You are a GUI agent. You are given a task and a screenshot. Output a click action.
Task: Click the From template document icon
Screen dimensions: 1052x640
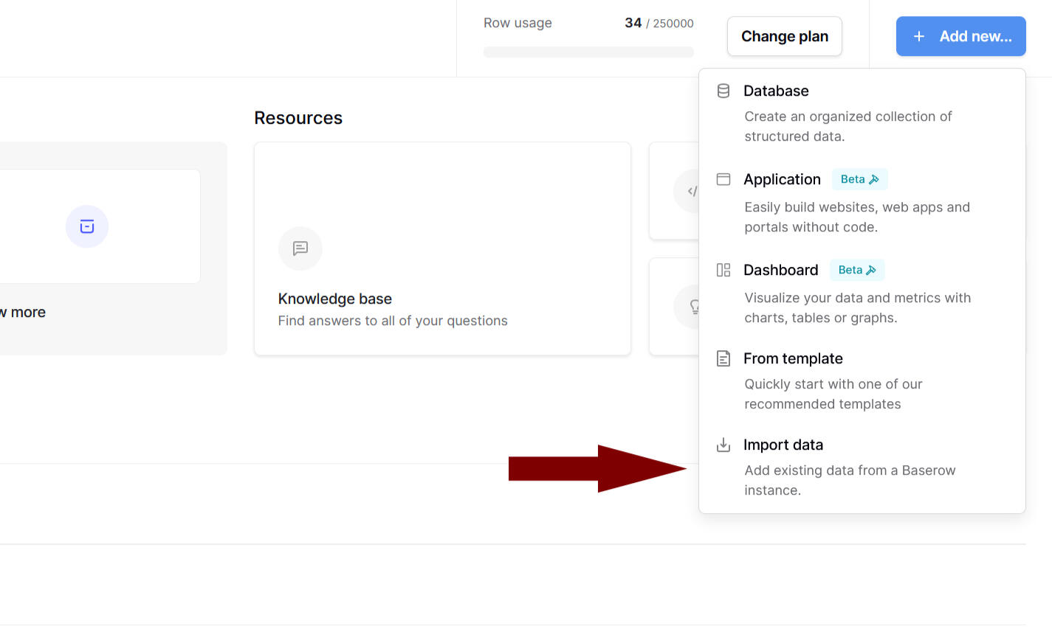pyautogui.click(x=723, y=358)
